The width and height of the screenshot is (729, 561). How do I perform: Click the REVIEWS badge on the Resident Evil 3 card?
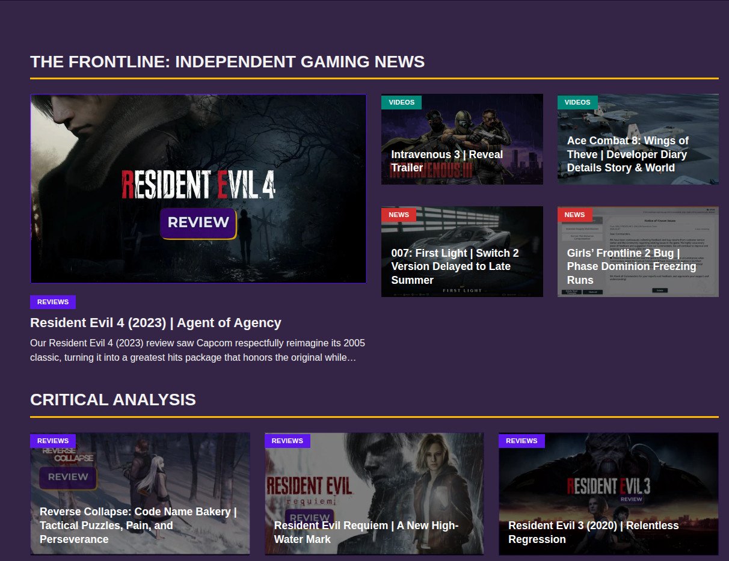point(521,441)
